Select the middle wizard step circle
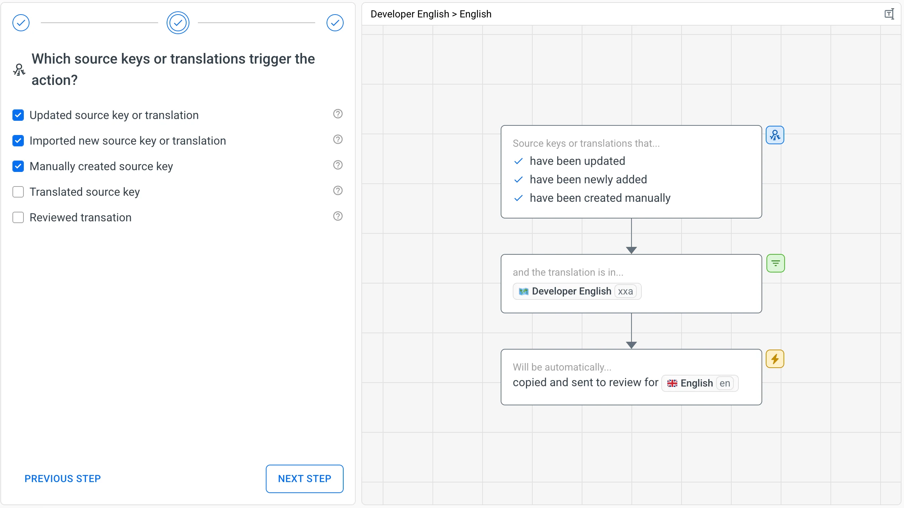The width and height of the screenshot is (904, 508). coord(178,23)
